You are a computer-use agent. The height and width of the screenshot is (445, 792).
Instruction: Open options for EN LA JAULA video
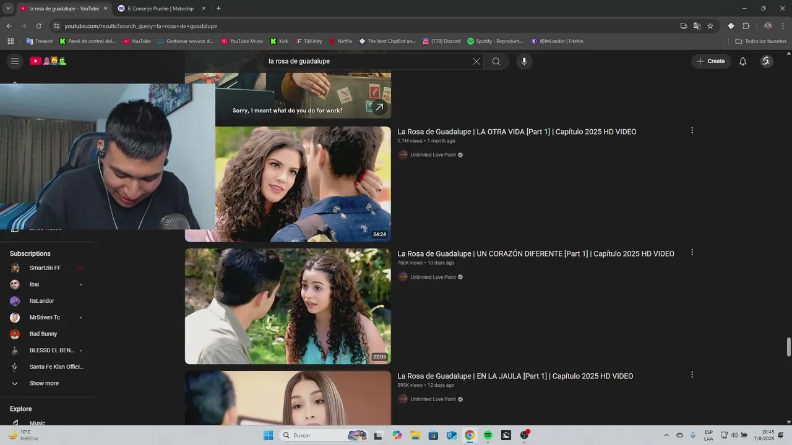[x=692, y=375]
